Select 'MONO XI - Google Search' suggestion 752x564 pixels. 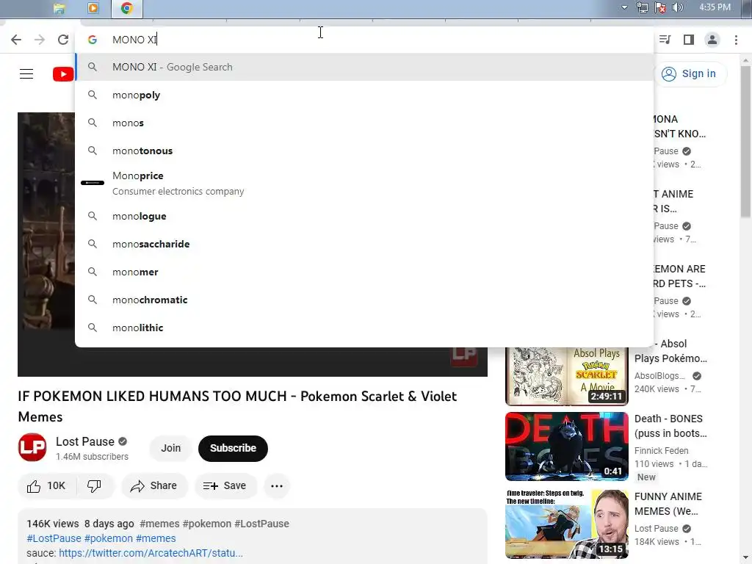pyautogui.click(x=364, y=67)
